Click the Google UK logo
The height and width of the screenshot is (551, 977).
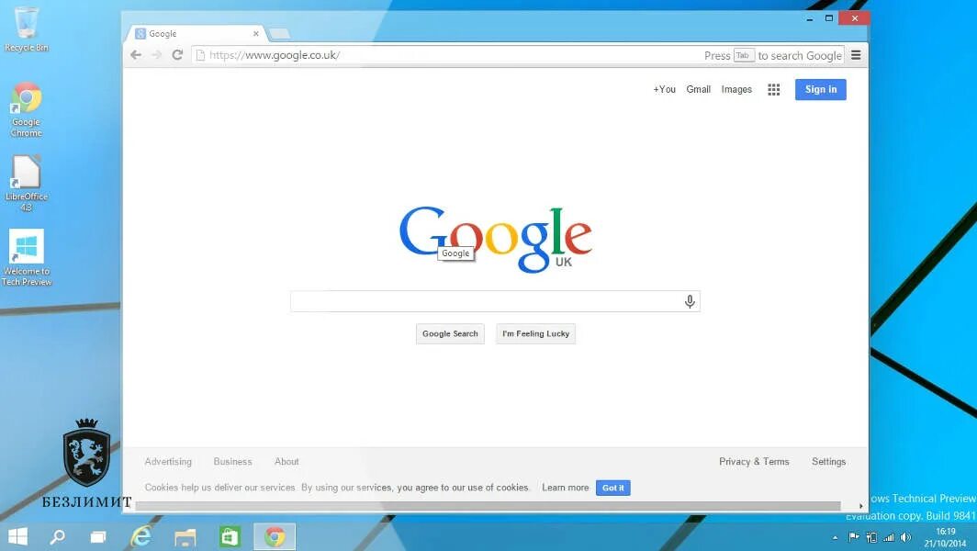point(495,240)
